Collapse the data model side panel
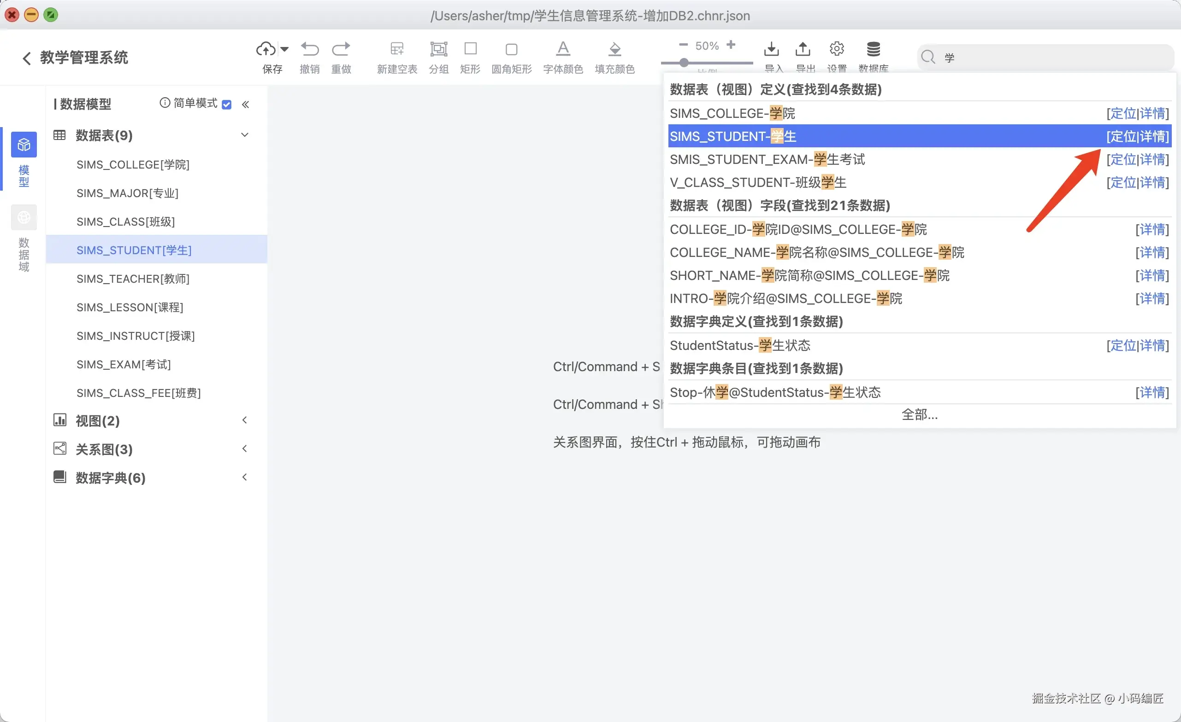This screenshot has height=722, width=1181. coord(245,105)
